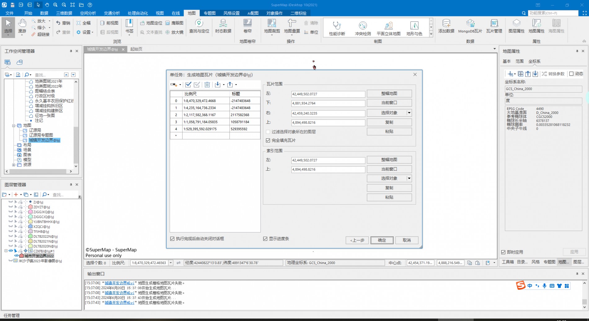Open 地图属性 map properties in ribbon
This screenshot has height=321, width=589.
click(x=536, y=26)
